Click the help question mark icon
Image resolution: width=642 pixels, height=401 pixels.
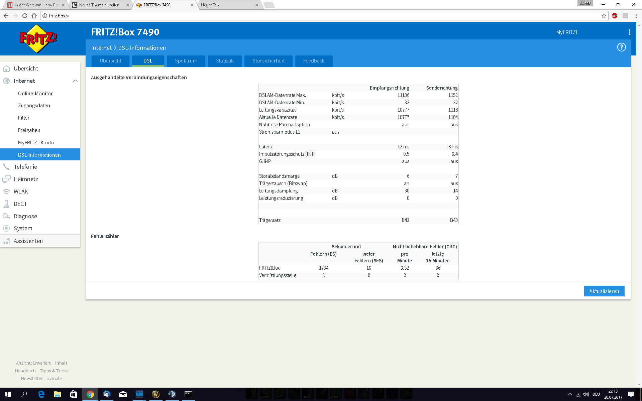(x=621, y=47)
